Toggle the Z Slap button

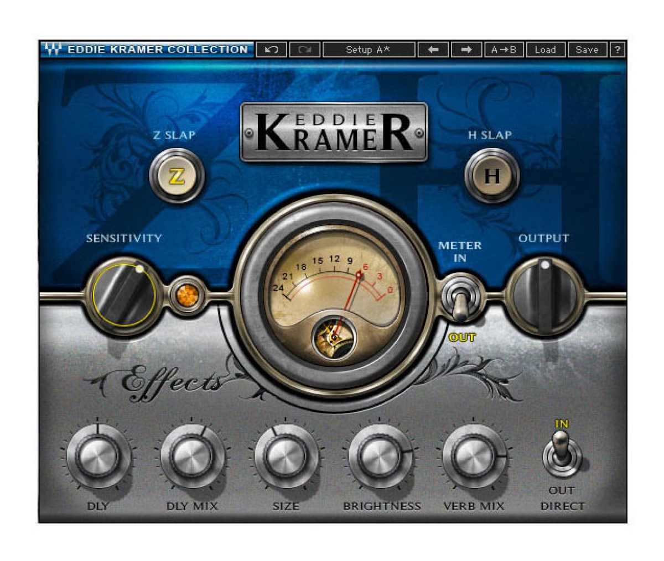177,176
